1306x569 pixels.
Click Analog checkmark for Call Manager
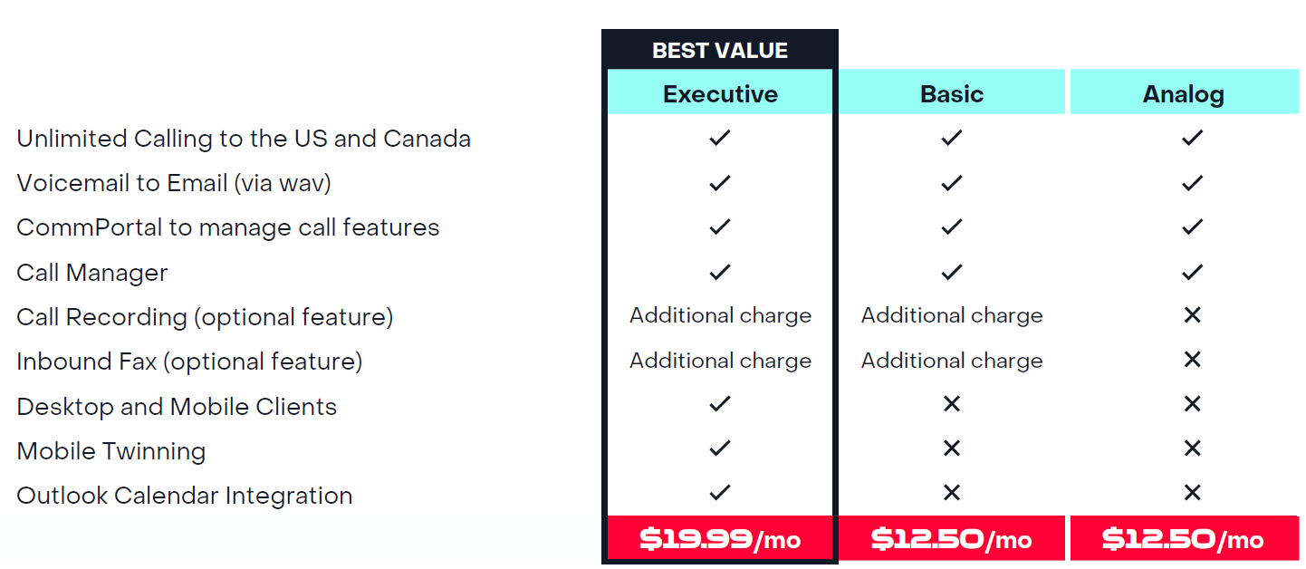pos(1192,272)
